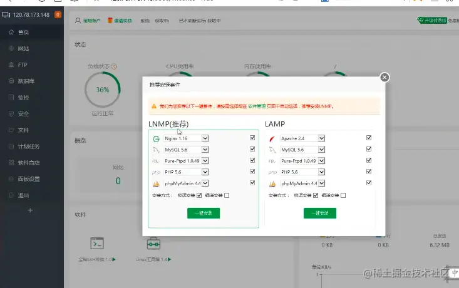
Task: Open the LNMP MySQL 5.6 version dropdown
Action: (x=186, y=150)
